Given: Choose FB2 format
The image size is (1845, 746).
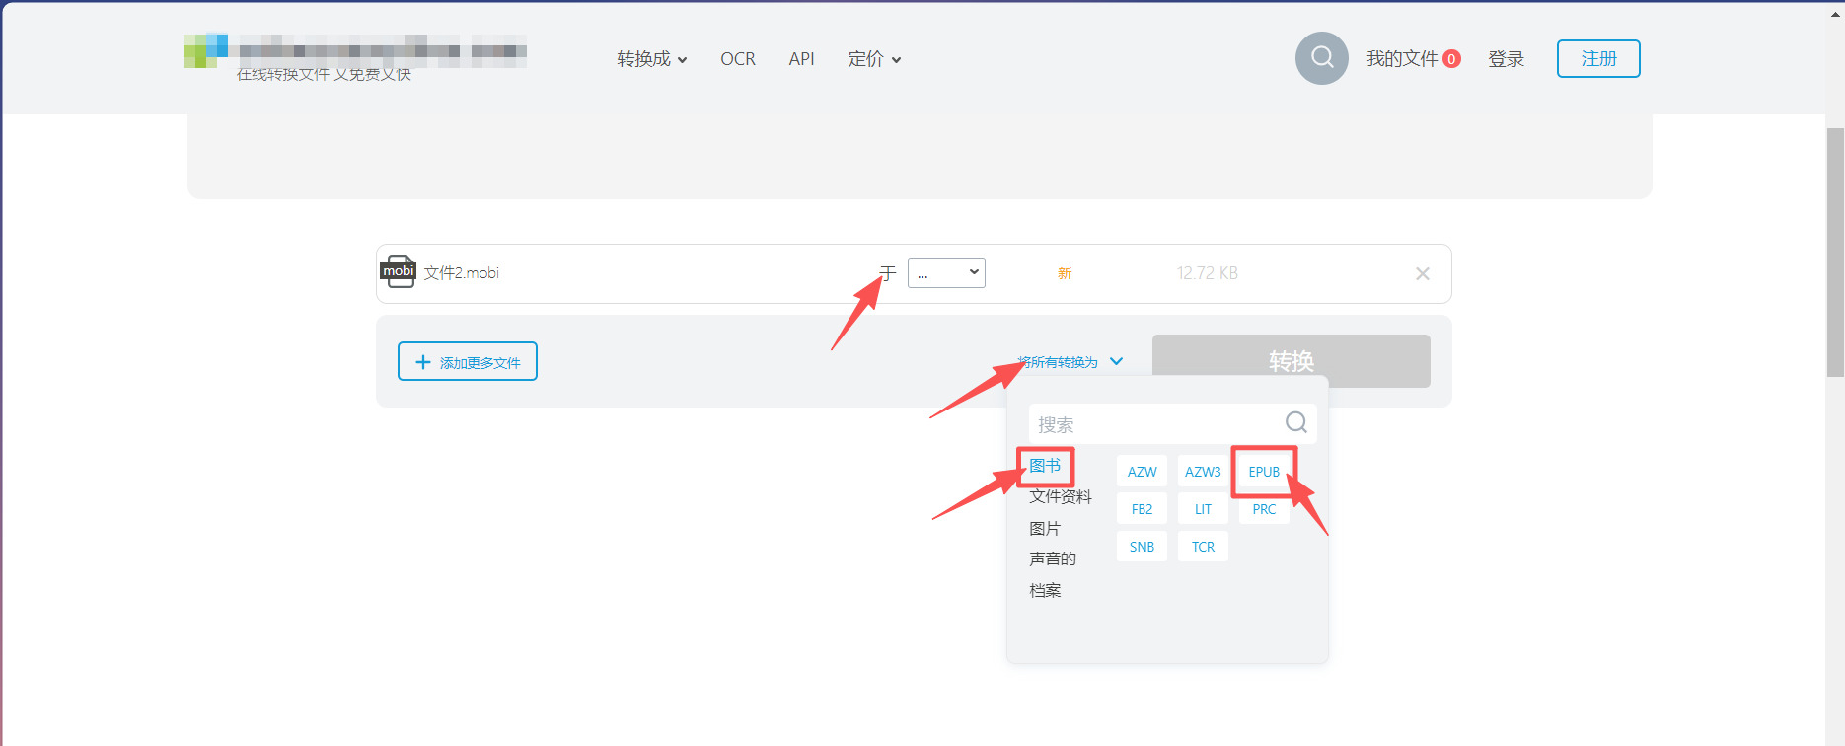Looking at the screenshot, I should [x=1142, y=509].
